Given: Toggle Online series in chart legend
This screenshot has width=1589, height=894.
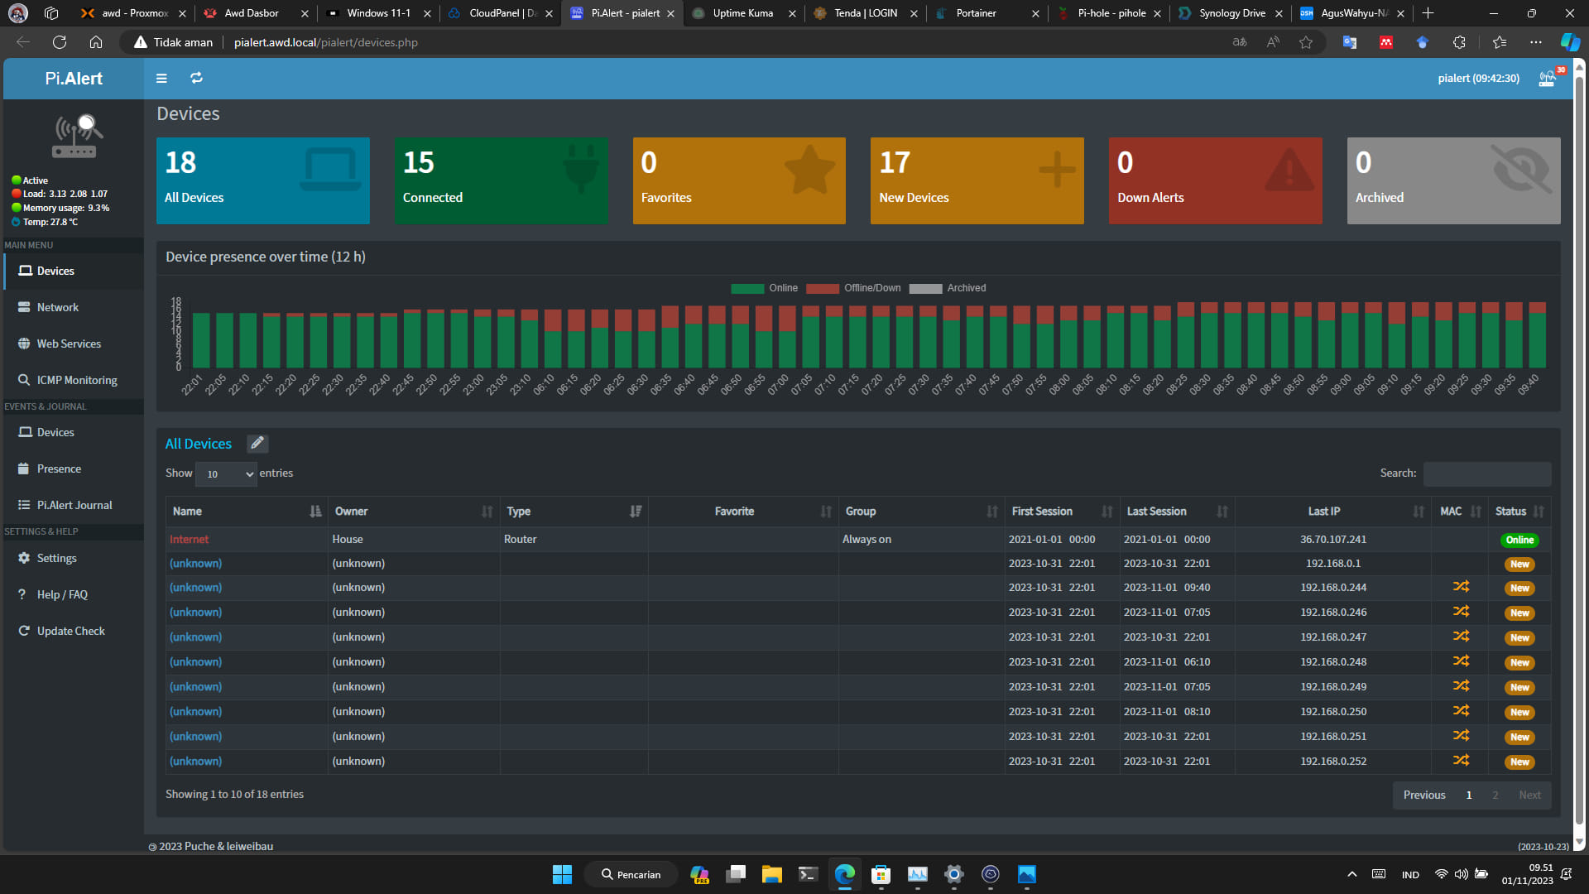Looking at the screenshot, I should (x=764, y=288).
